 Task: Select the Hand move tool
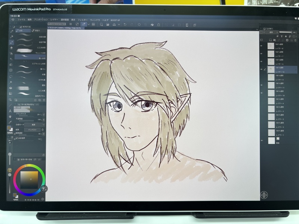tap(10, 116)
